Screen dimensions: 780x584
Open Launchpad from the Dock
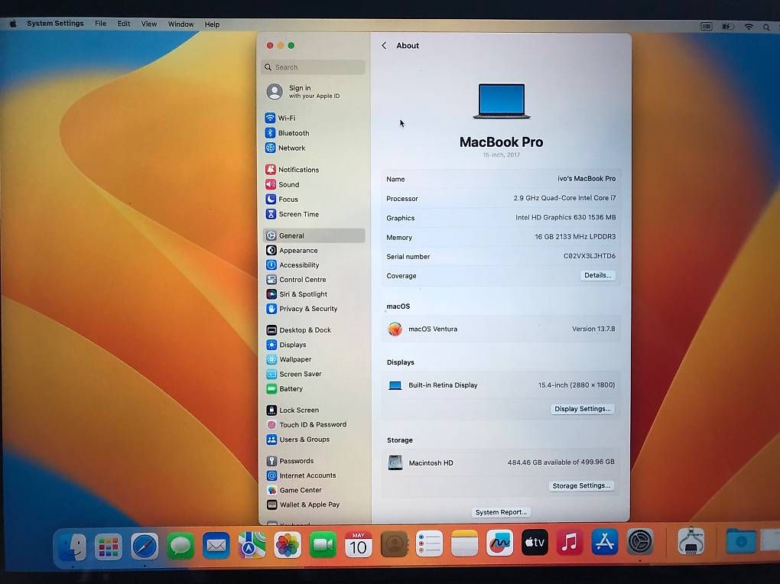(x=109, y=547)
